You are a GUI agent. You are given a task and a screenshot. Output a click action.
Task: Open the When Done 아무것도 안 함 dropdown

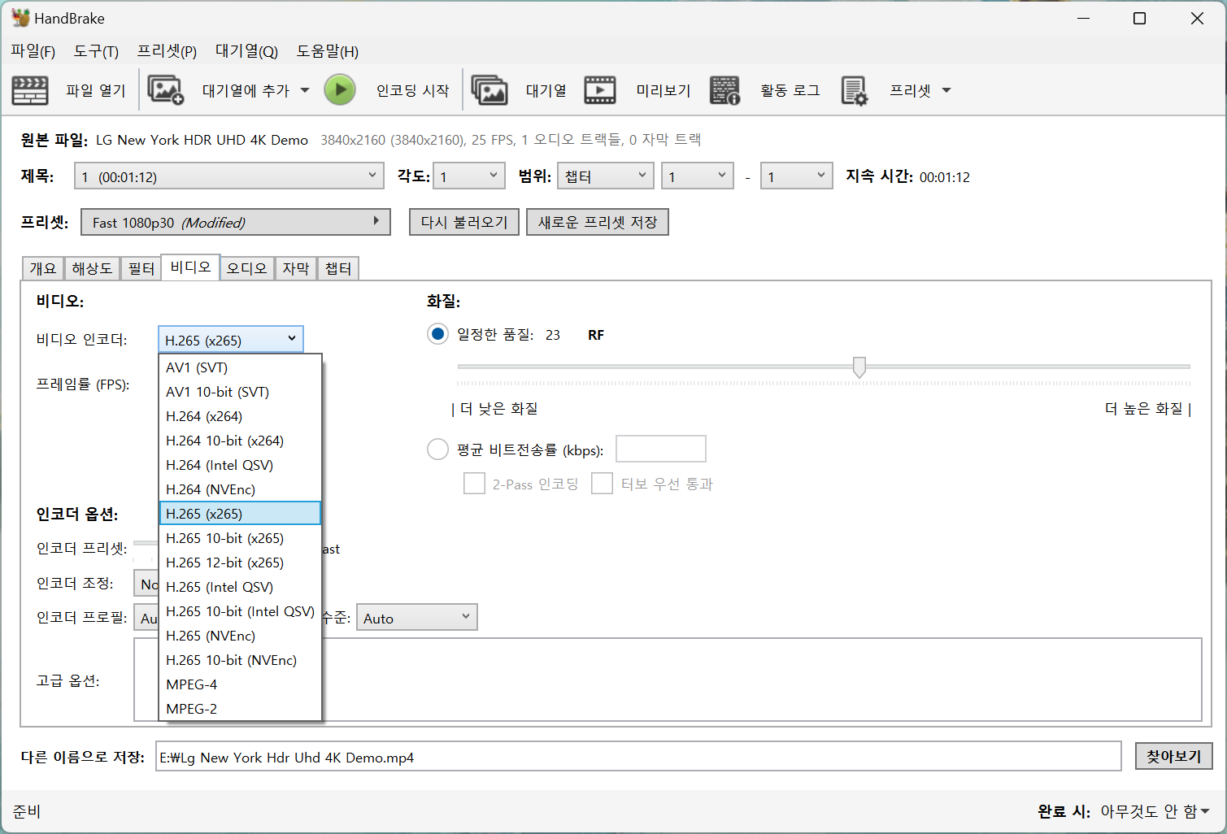click(x=1155, y=811)
